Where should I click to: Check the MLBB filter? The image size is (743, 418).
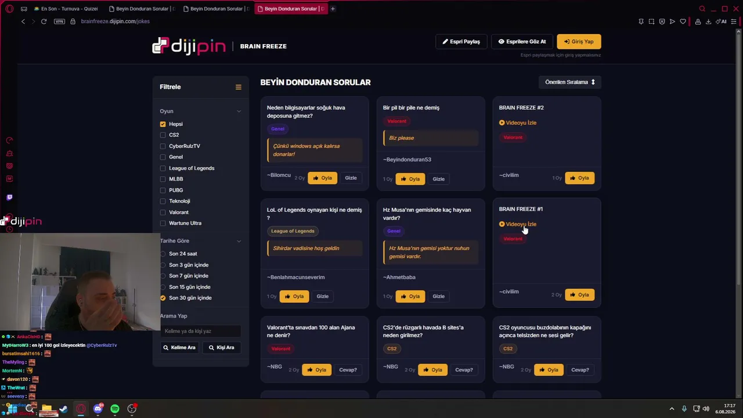(163, 179)
